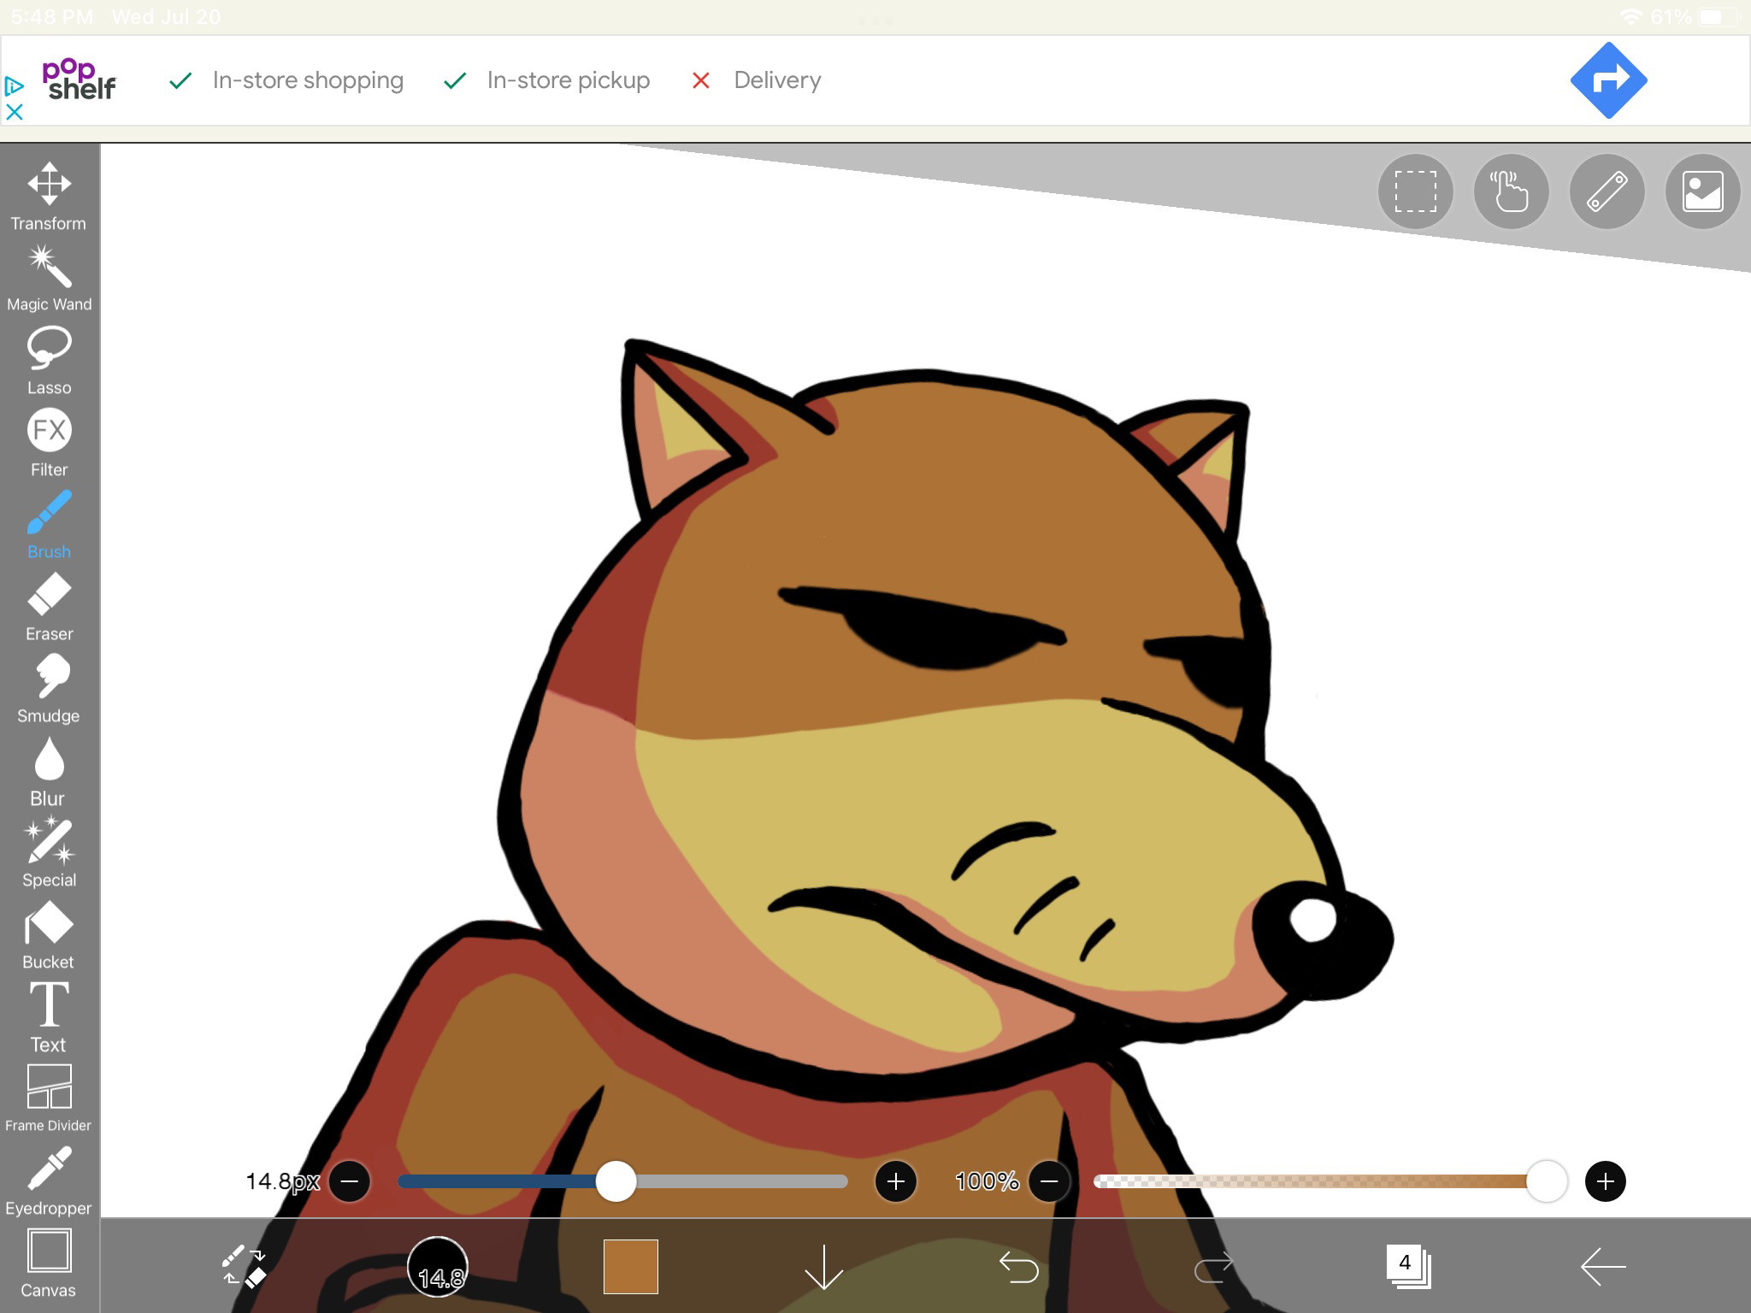The image size is (1751, 1313).
Task: Tap the Delivery text in ad
Action: coord(777,80)
